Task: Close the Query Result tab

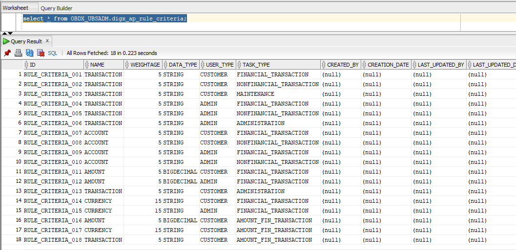Action: click(x=47, y=41)
